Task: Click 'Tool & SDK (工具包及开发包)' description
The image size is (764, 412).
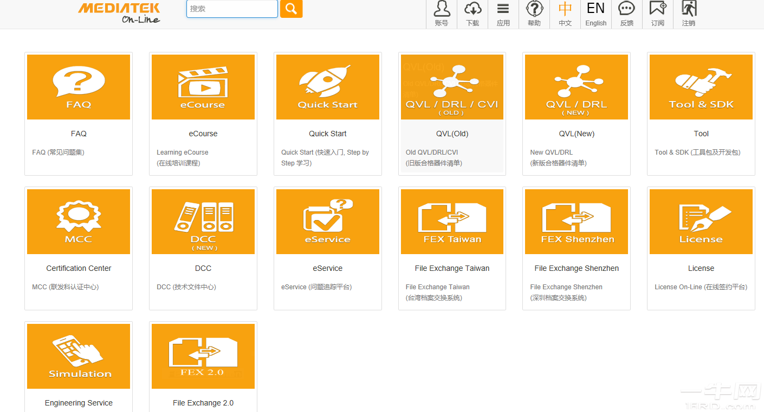Action: pyautogui.click(x=697, y=152)
